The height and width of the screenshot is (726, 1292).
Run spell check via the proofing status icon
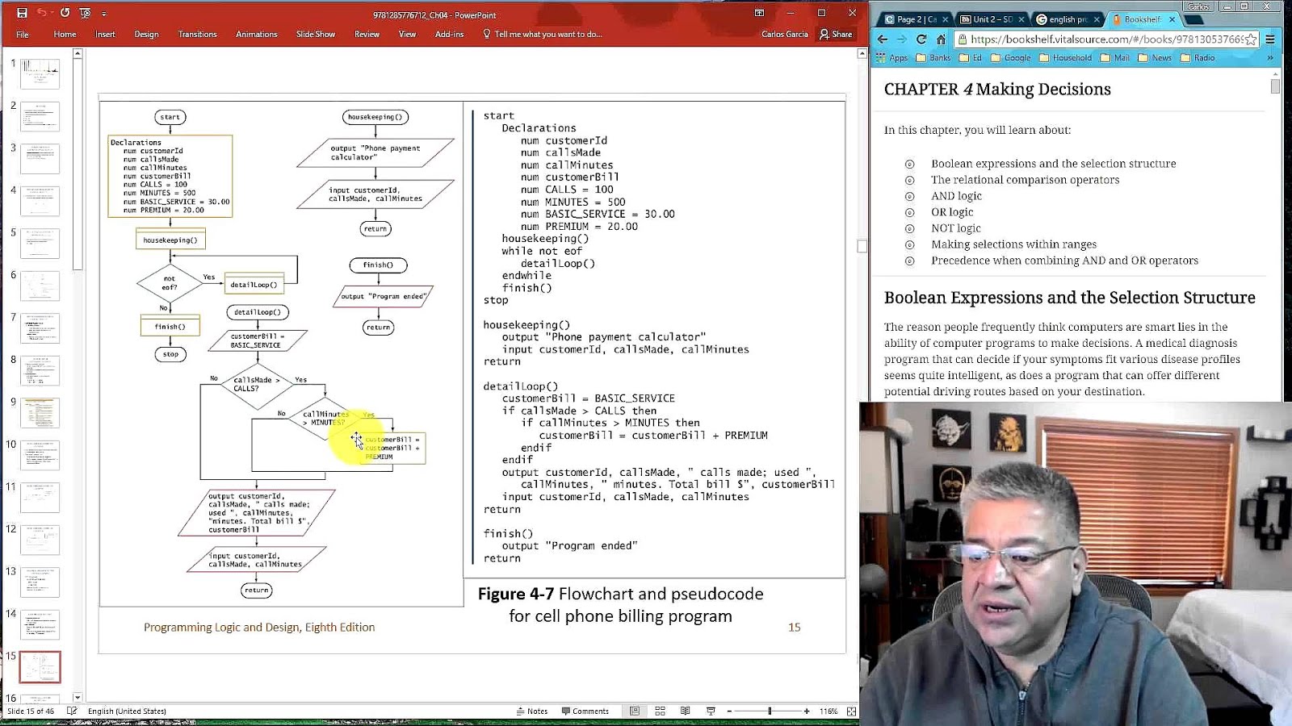point(73,711)
